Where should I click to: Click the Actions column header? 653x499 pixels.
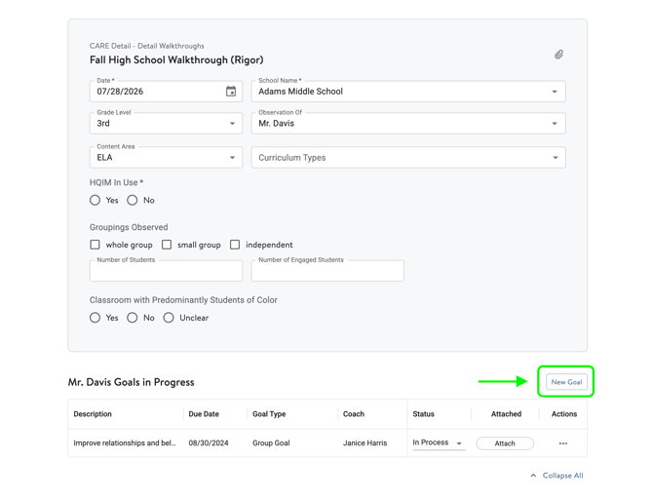[x=564, y=414]
